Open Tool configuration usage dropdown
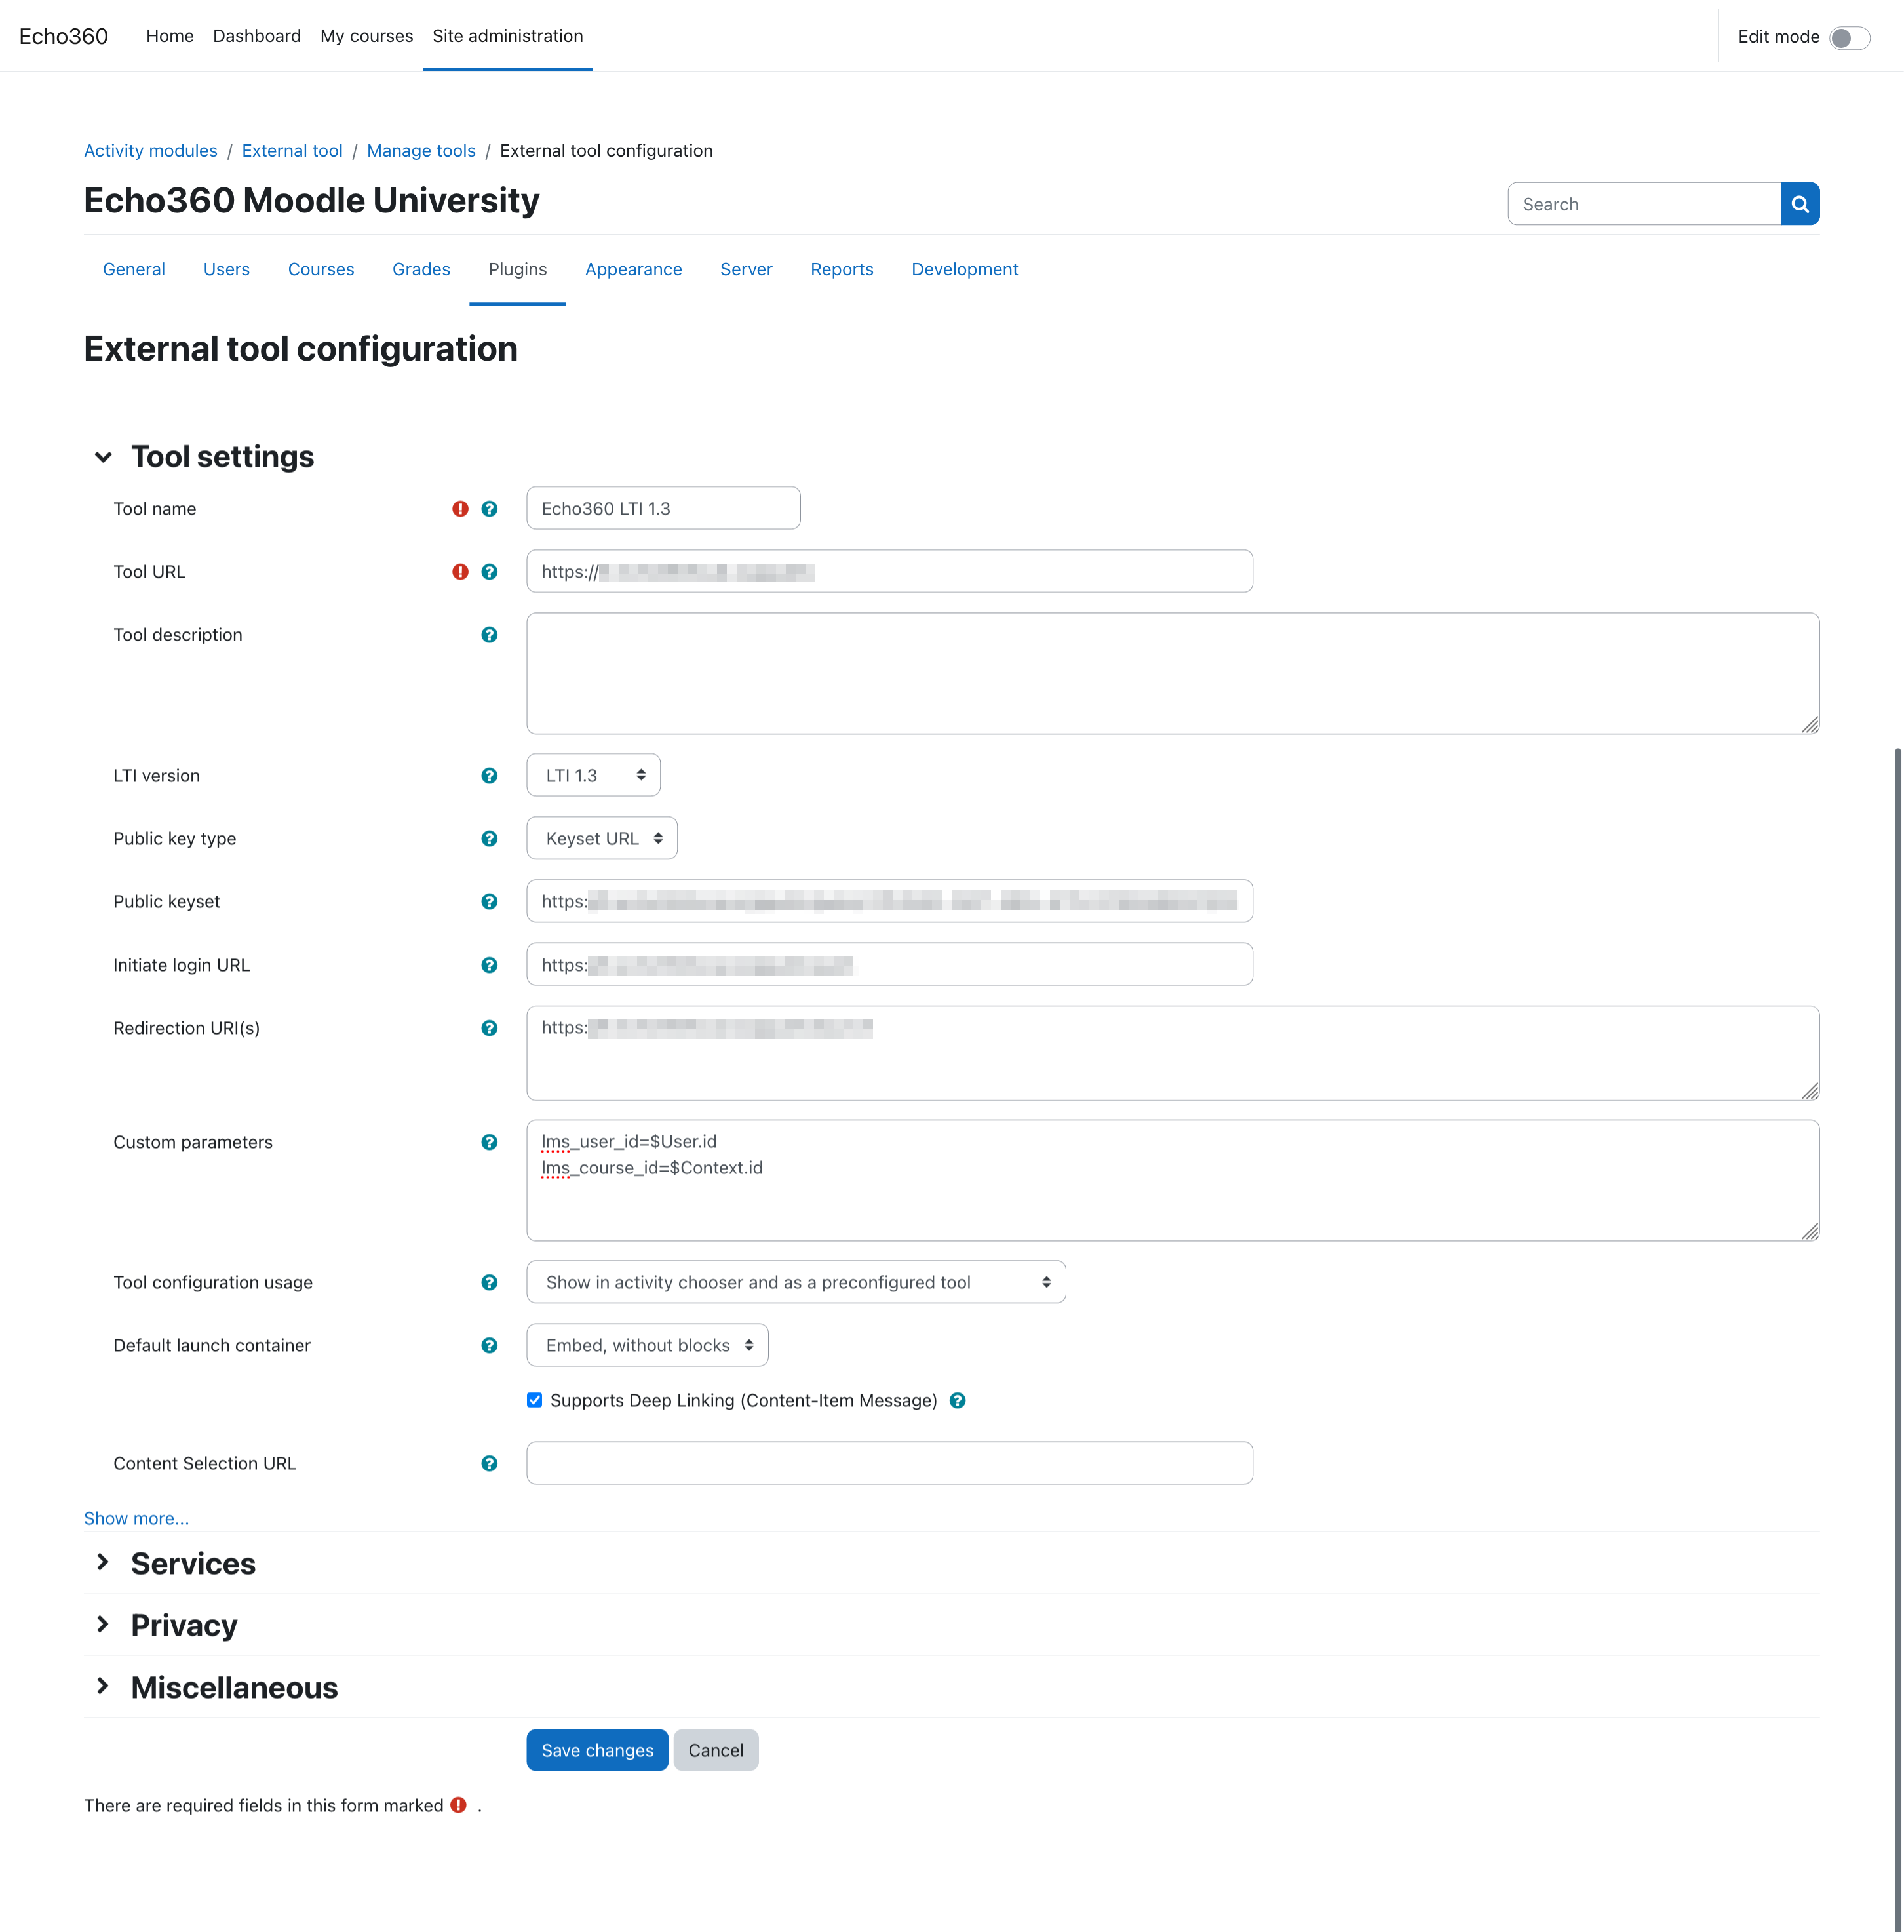The width and height of the screenshot is (1904, 1932). coord(796,1282)
